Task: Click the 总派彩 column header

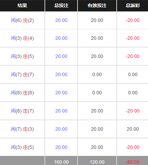Action: click(x=133, y=5)
